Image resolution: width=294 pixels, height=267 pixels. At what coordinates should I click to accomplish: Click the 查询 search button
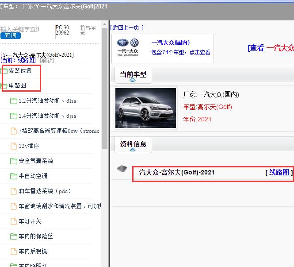11,35
